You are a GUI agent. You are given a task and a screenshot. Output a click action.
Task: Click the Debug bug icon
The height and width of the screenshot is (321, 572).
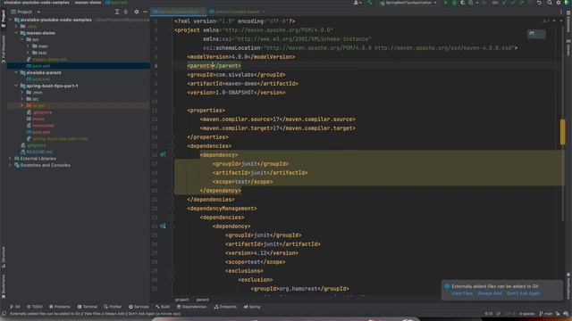coord(454,3)
